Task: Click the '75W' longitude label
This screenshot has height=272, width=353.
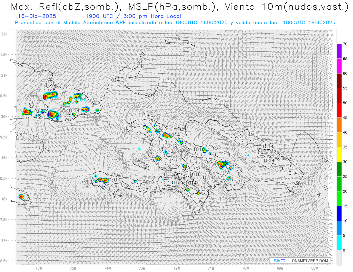Action: click(73, 268)
